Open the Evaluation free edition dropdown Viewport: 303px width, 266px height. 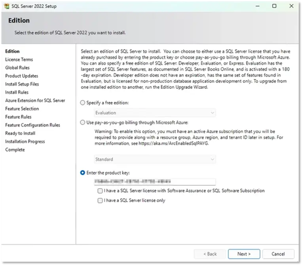click(155, 113)
